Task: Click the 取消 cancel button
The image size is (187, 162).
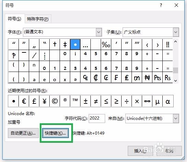Action: click(x=169, y=151)
